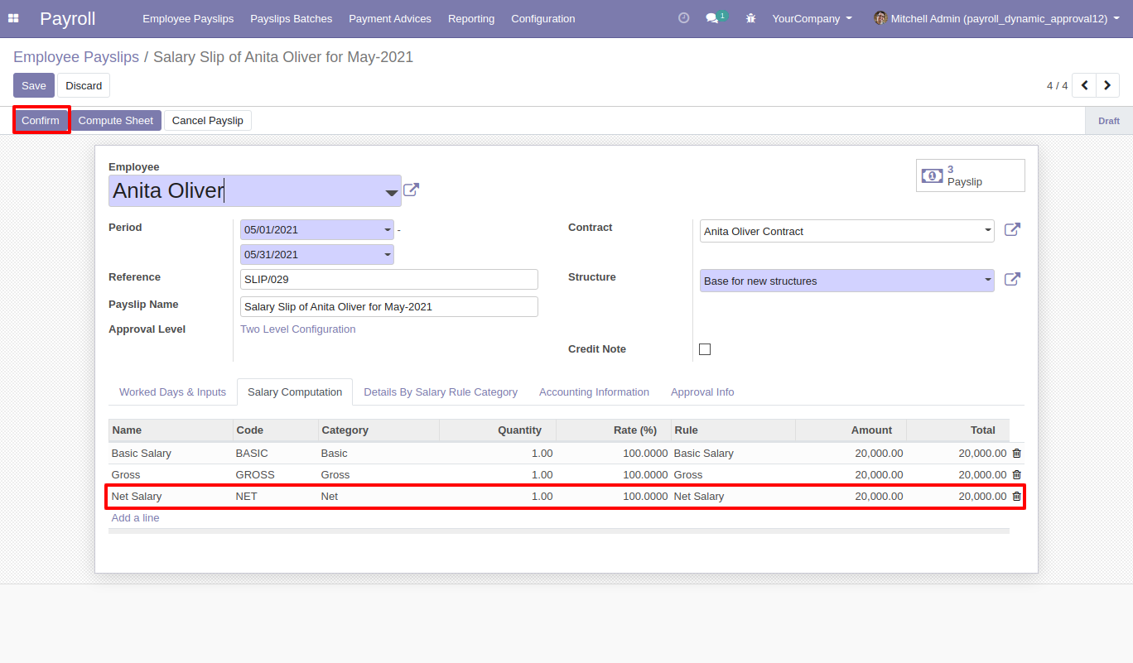The height and width of the screenshot is (663, 1133).
Task: Delete the Net Salary line
Action: pos(1016,497)
